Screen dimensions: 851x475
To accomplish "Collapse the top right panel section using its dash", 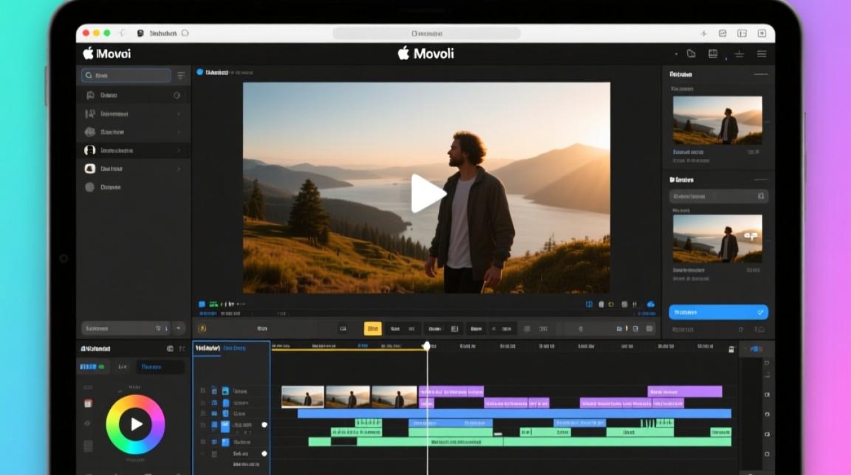I will (760, 75).
